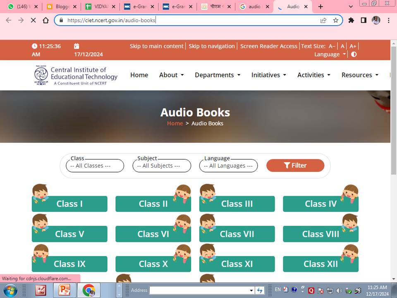The height and width of the screenshot is (298, 397).
Task: Open a new browser tab
Action: (x=320, y=7)
